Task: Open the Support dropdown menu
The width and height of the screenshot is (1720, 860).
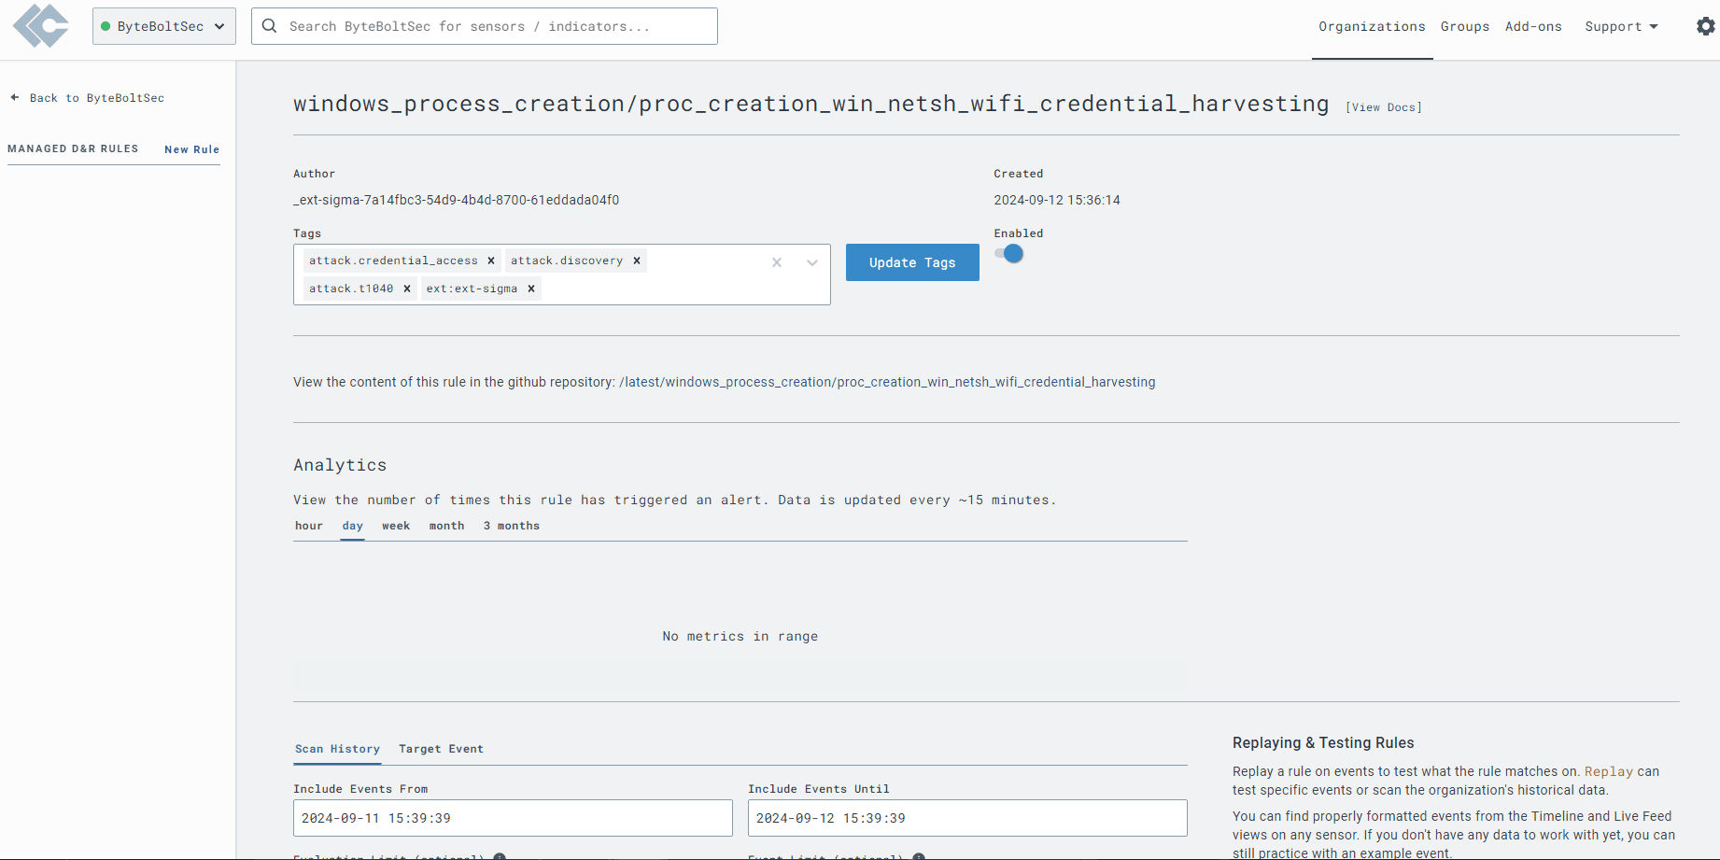Action: click(x=1621, y=26)
